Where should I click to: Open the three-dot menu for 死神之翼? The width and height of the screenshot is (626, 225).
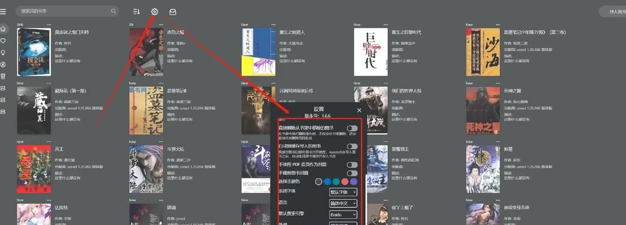coord(497,83)
